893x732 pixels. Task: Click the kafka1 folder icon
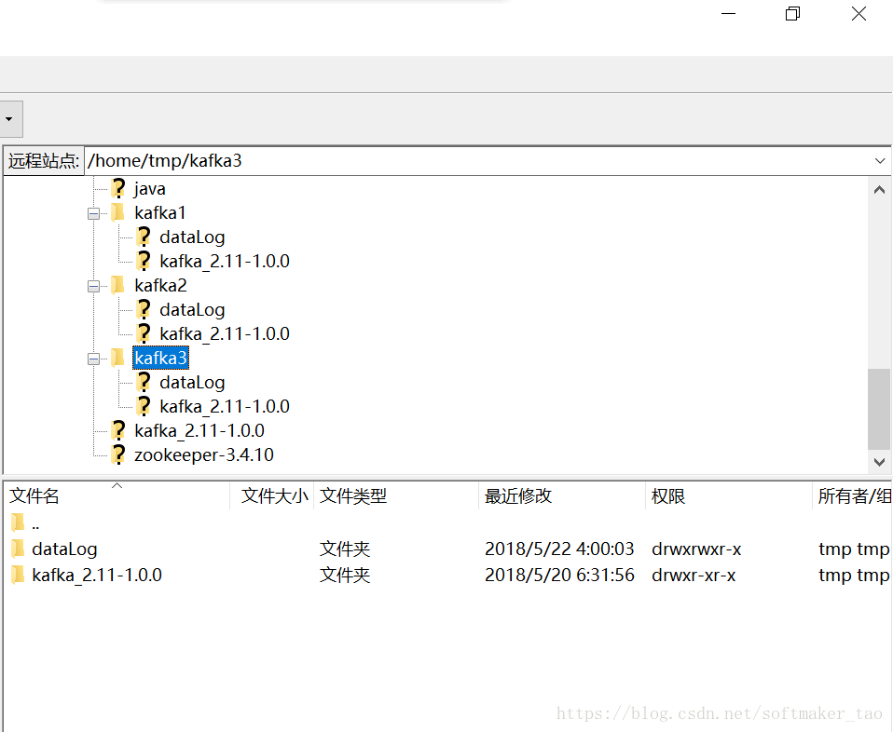117,212
